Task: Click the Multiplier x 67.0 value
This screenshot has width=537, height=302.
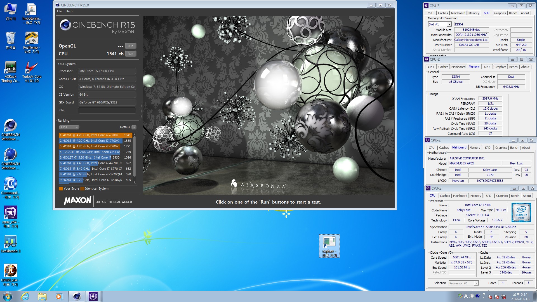Action: pos(462,262)
